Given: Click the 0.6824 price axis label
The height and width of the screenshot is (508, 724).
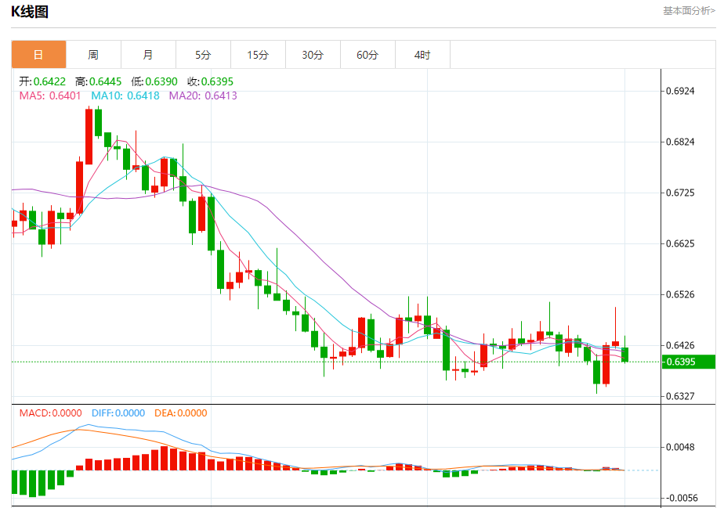Looking at the screenshot, I should tap(680, 142).
